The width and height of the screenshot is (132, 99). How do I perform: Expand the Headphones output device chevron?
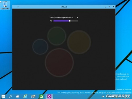(x=77, y=17)
